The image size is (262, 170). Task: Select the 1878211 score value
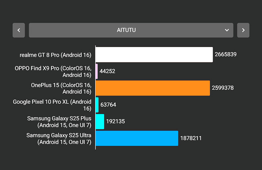(x=191, y=138)
